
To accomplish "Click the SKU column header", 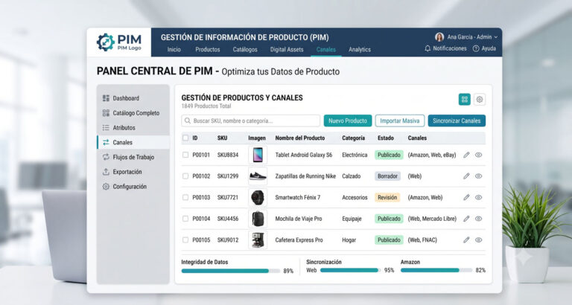I will [x=222, y=138].
